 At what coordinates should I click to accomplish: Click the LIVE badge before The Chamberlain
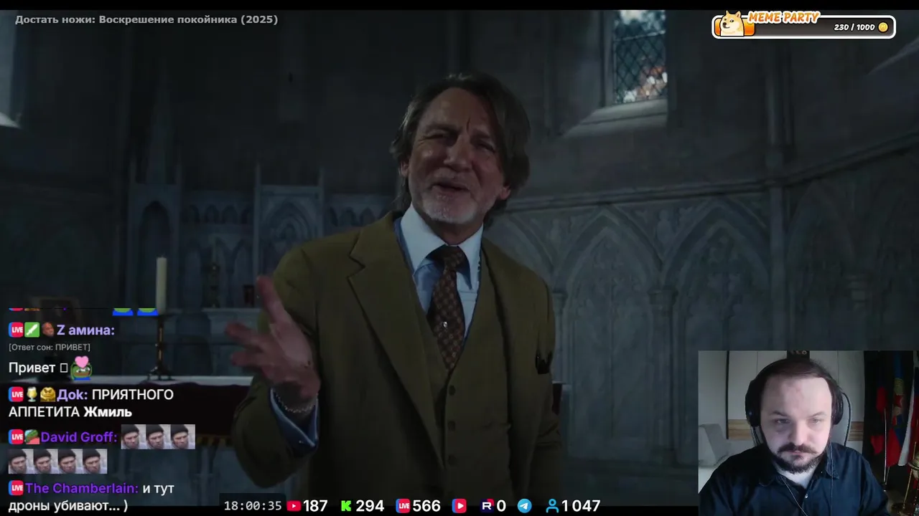(x=17, y=488)
